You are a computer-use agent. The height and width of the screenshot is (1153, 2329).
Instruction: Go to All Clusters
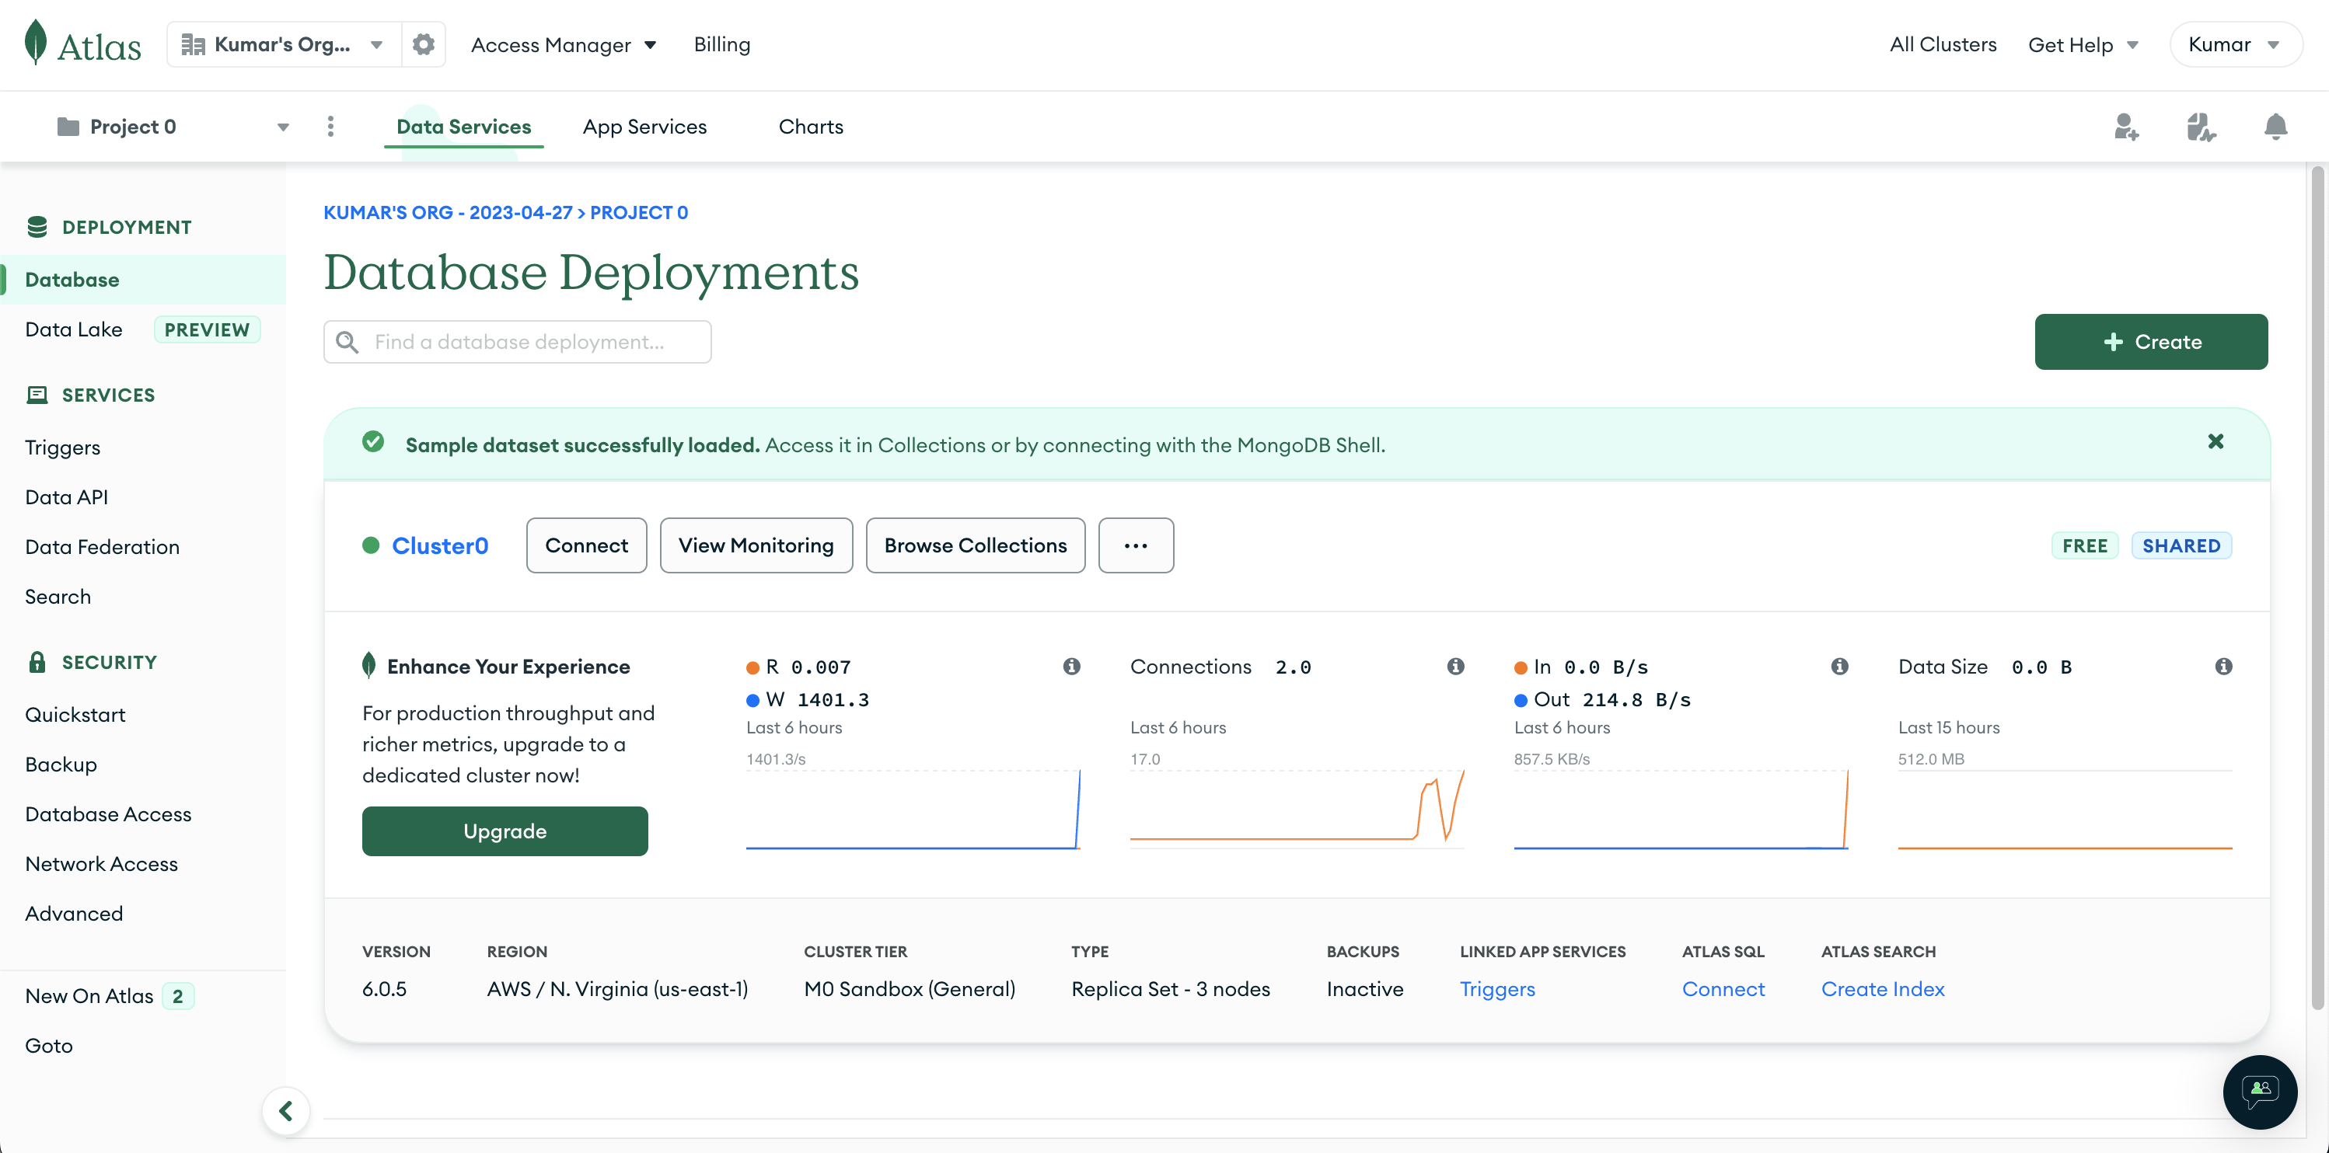(1943, 44)
